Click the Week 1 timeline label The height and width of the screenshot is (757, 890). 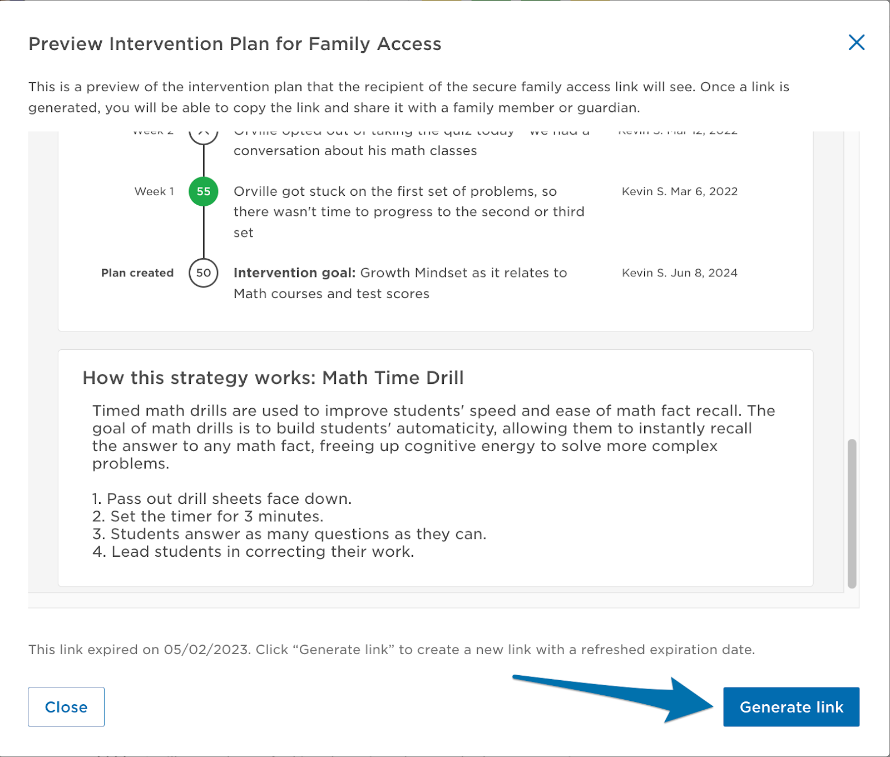(x=154, y=191)
